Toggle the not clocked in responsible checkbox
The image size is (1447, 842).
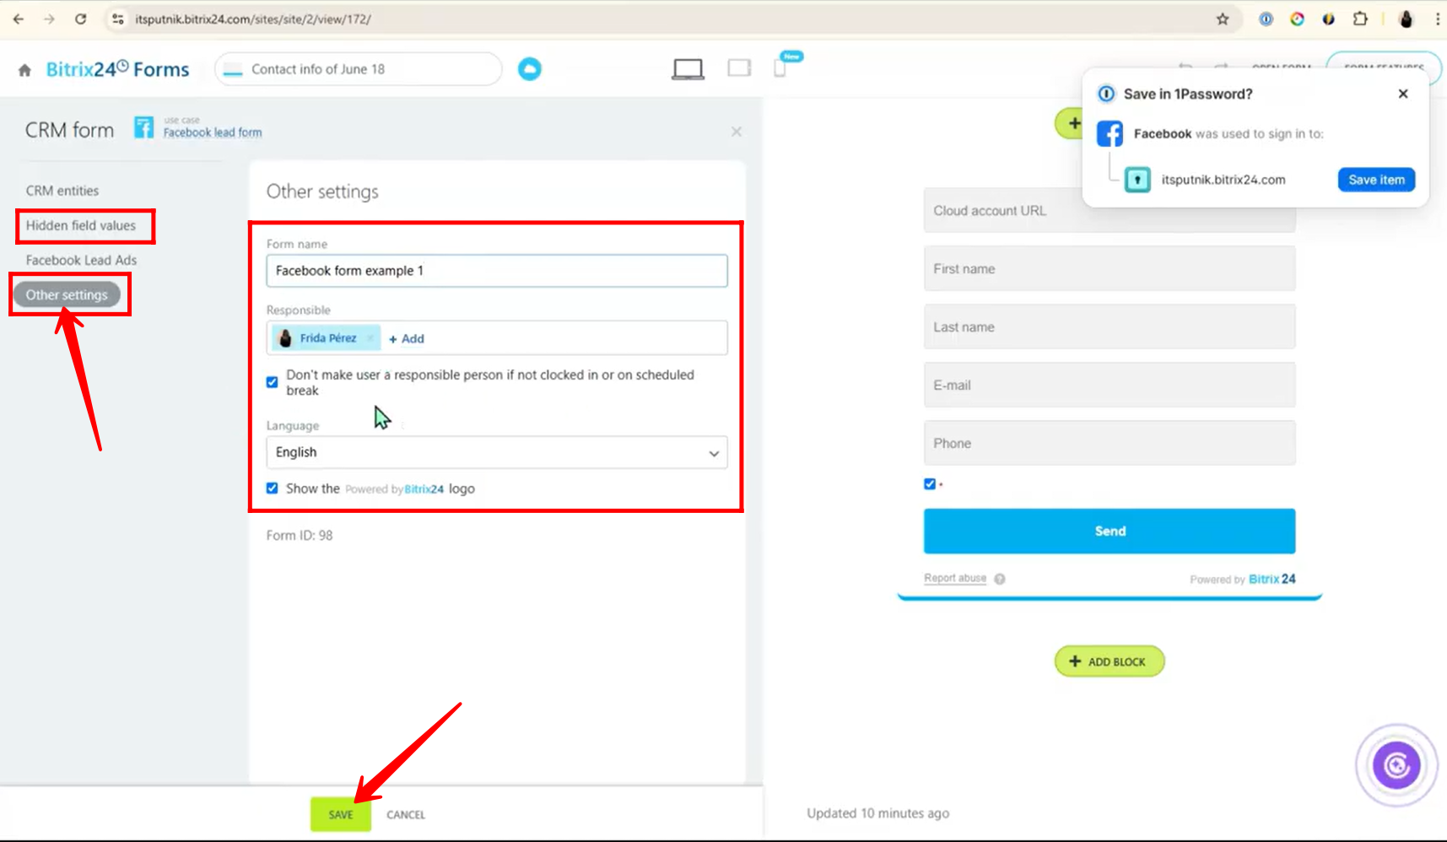273,382
